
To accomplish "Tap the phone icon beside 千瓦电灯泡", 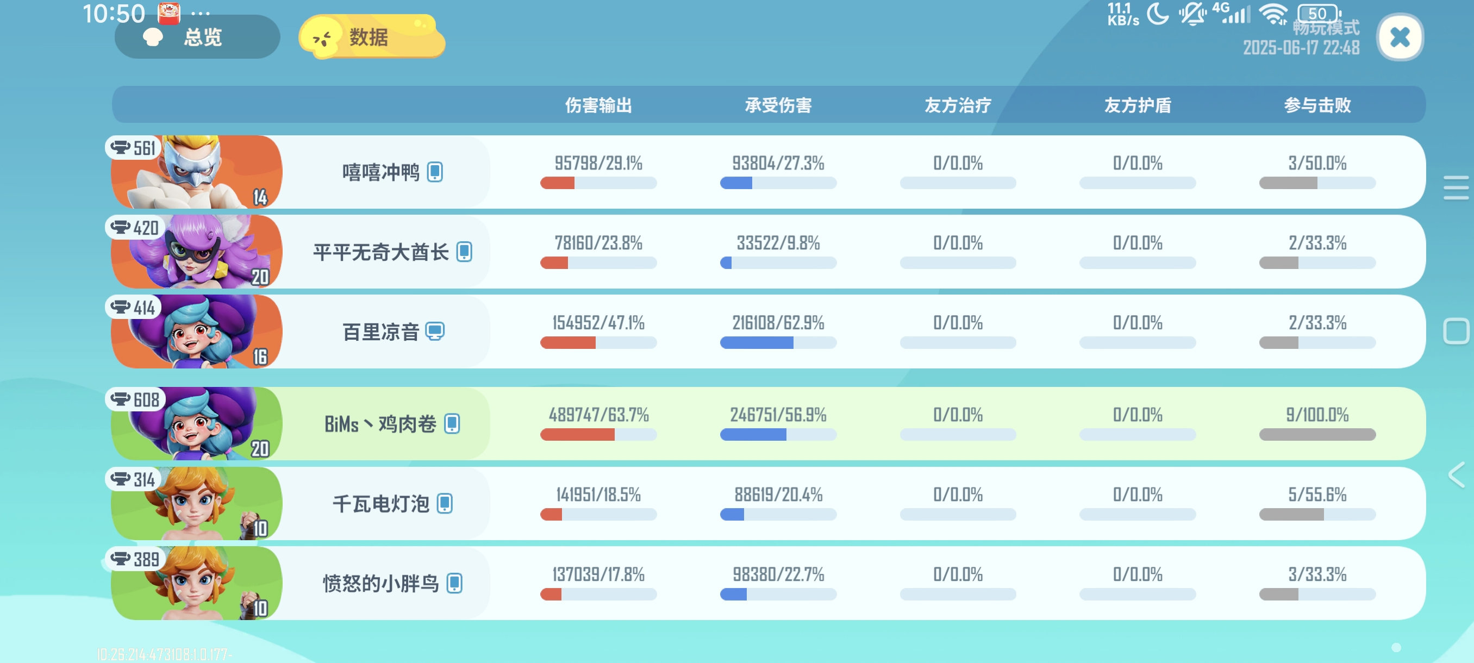I will (x=445, y=503).
